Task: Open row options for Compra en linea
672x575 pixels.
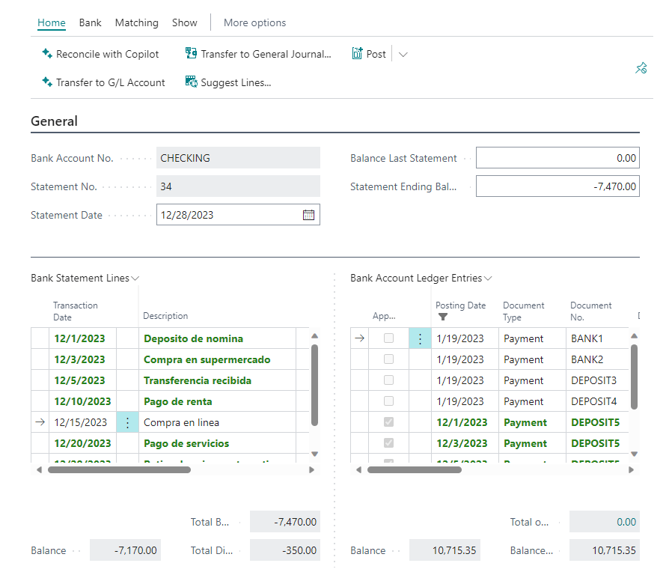Action: pos(127,422)
